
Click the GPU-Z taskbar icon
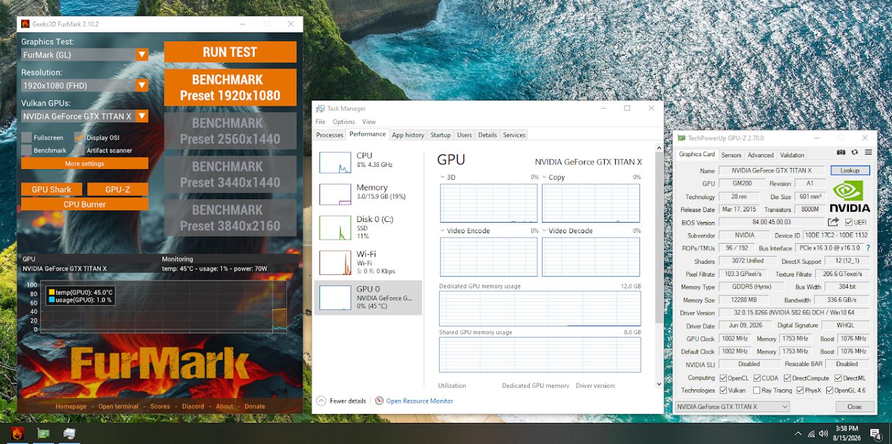coord(43,434)
